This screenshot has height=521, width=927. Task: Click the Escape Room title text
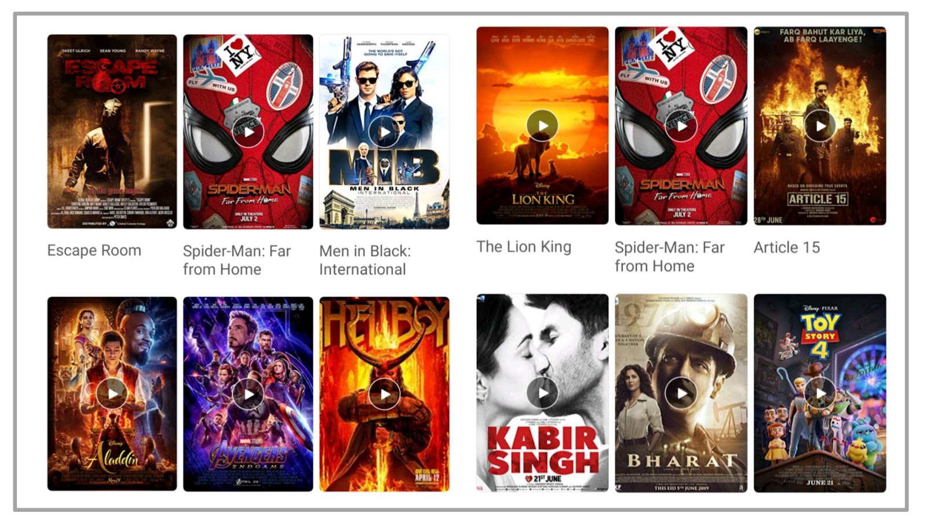94,250
